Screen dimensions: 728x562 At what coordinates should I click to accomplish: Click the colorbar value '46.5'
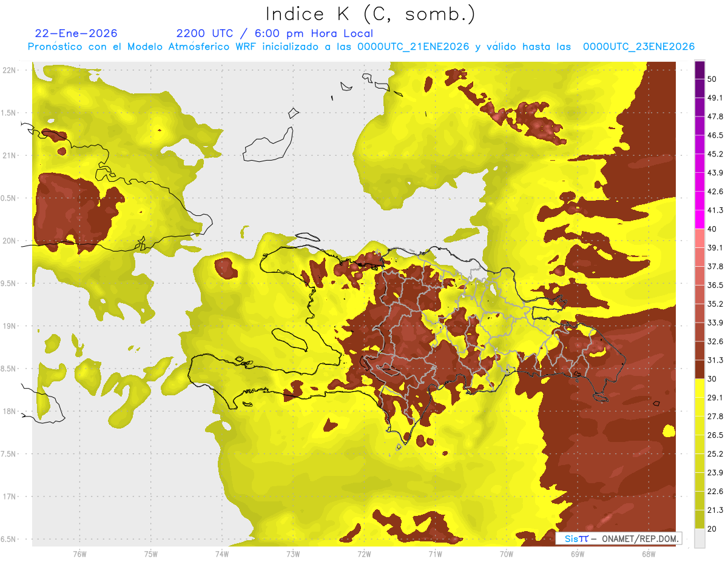point(715,135)
